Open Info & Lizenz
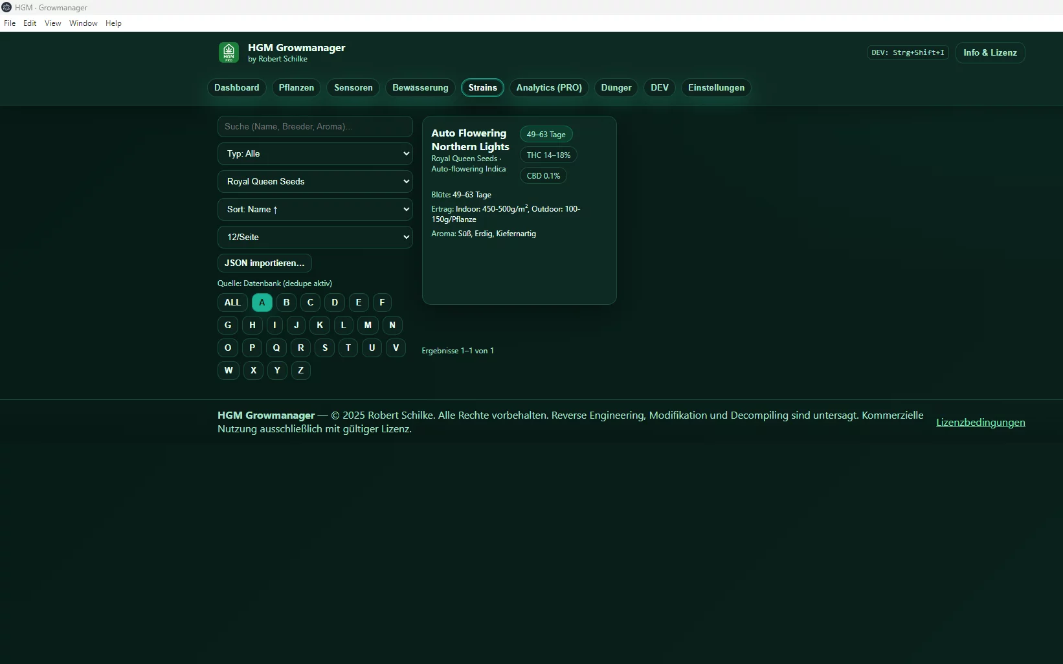The width and height of the screenshot is (1063, 664). [x=990, y=53]
